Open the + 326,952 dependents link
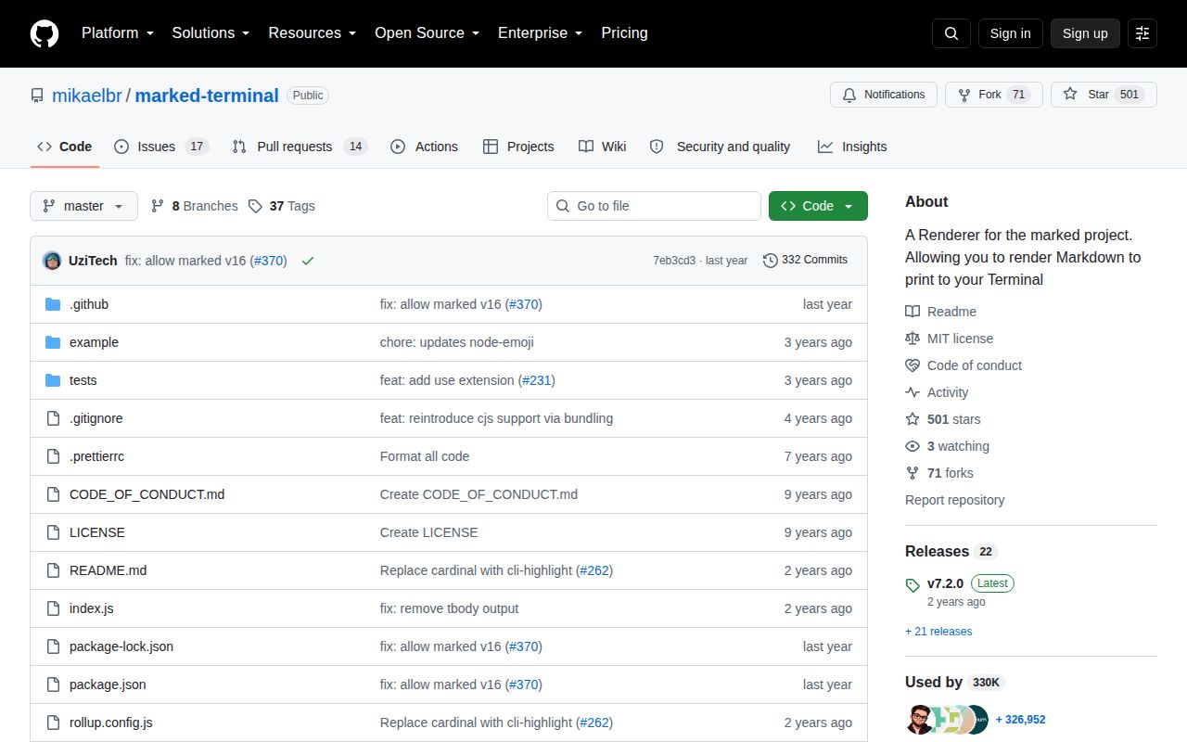This screenshot has height=742, width=1187. coord(1020,720)
